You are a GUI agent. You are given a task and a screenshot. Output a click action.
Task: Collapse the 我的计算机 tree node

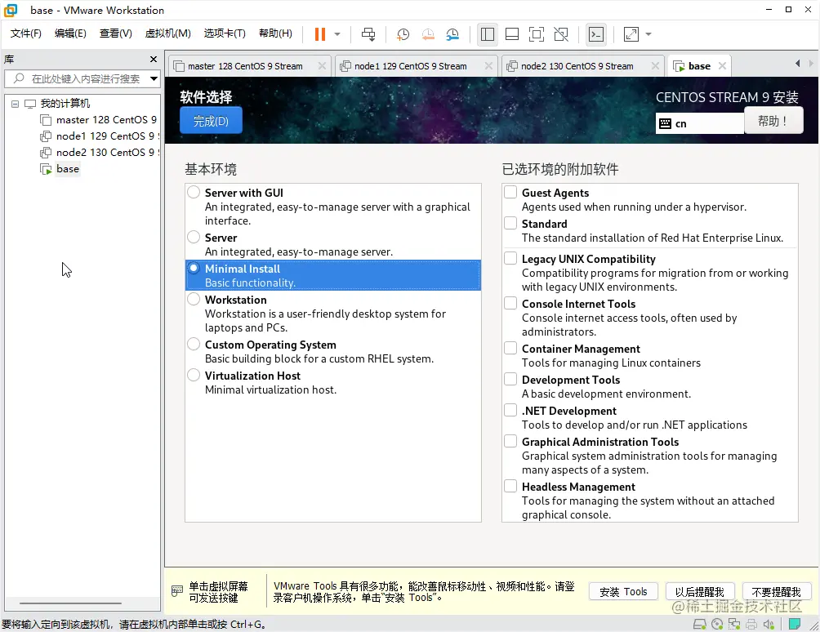pos(16,104)
